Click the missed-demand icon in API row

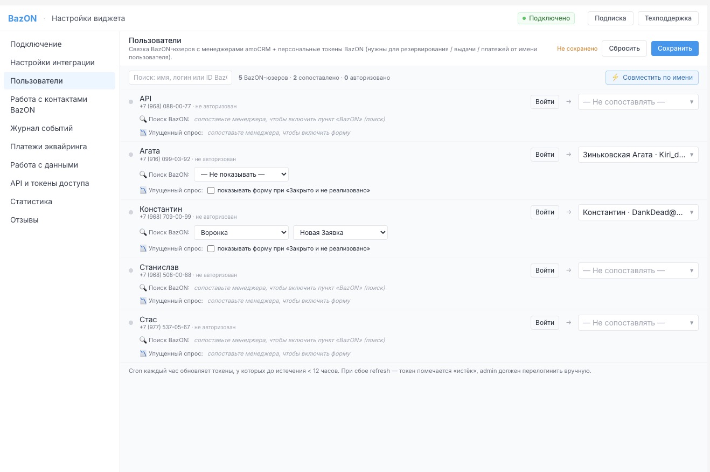143,133
